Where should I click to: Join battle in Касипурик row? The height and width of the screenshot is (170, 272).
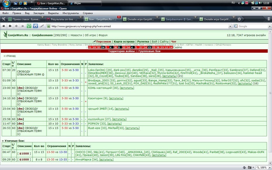point(116,98)
